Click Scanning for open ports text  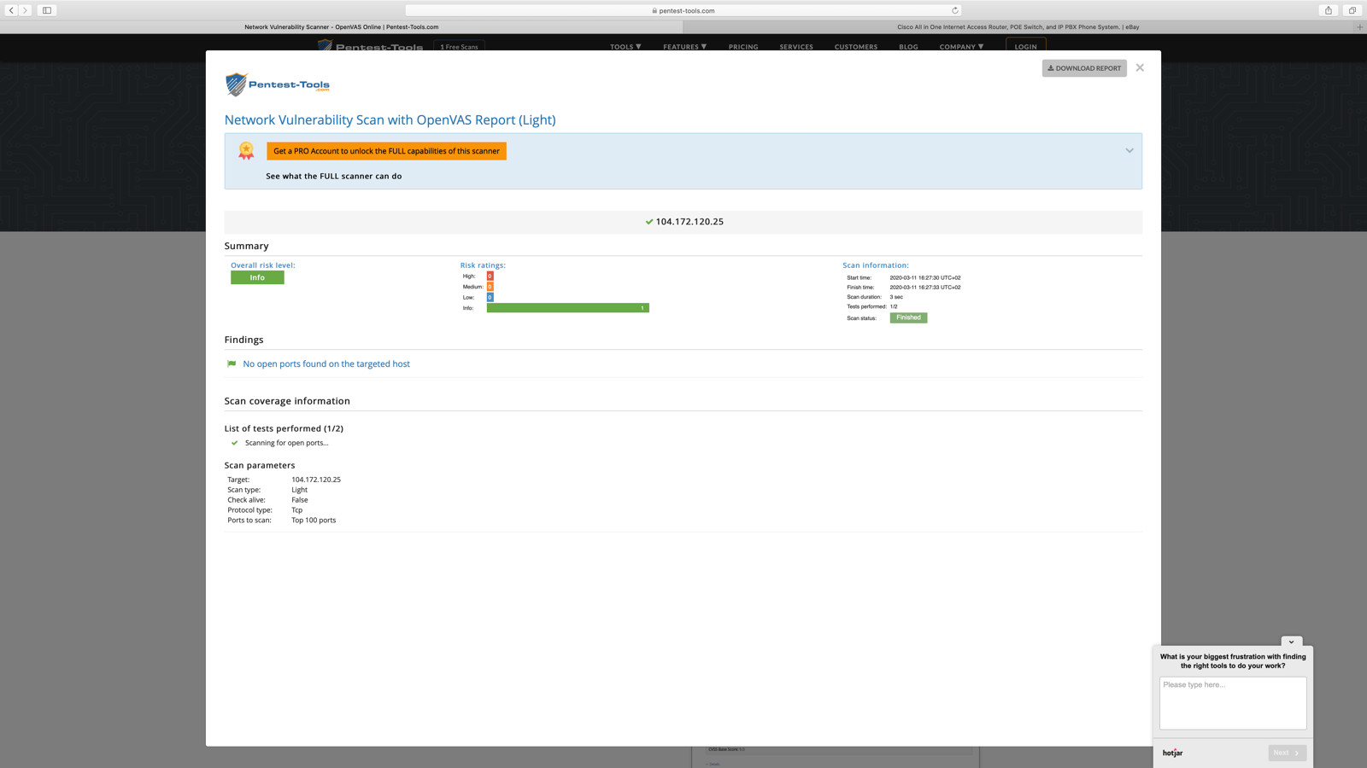[x=286, y=443]
